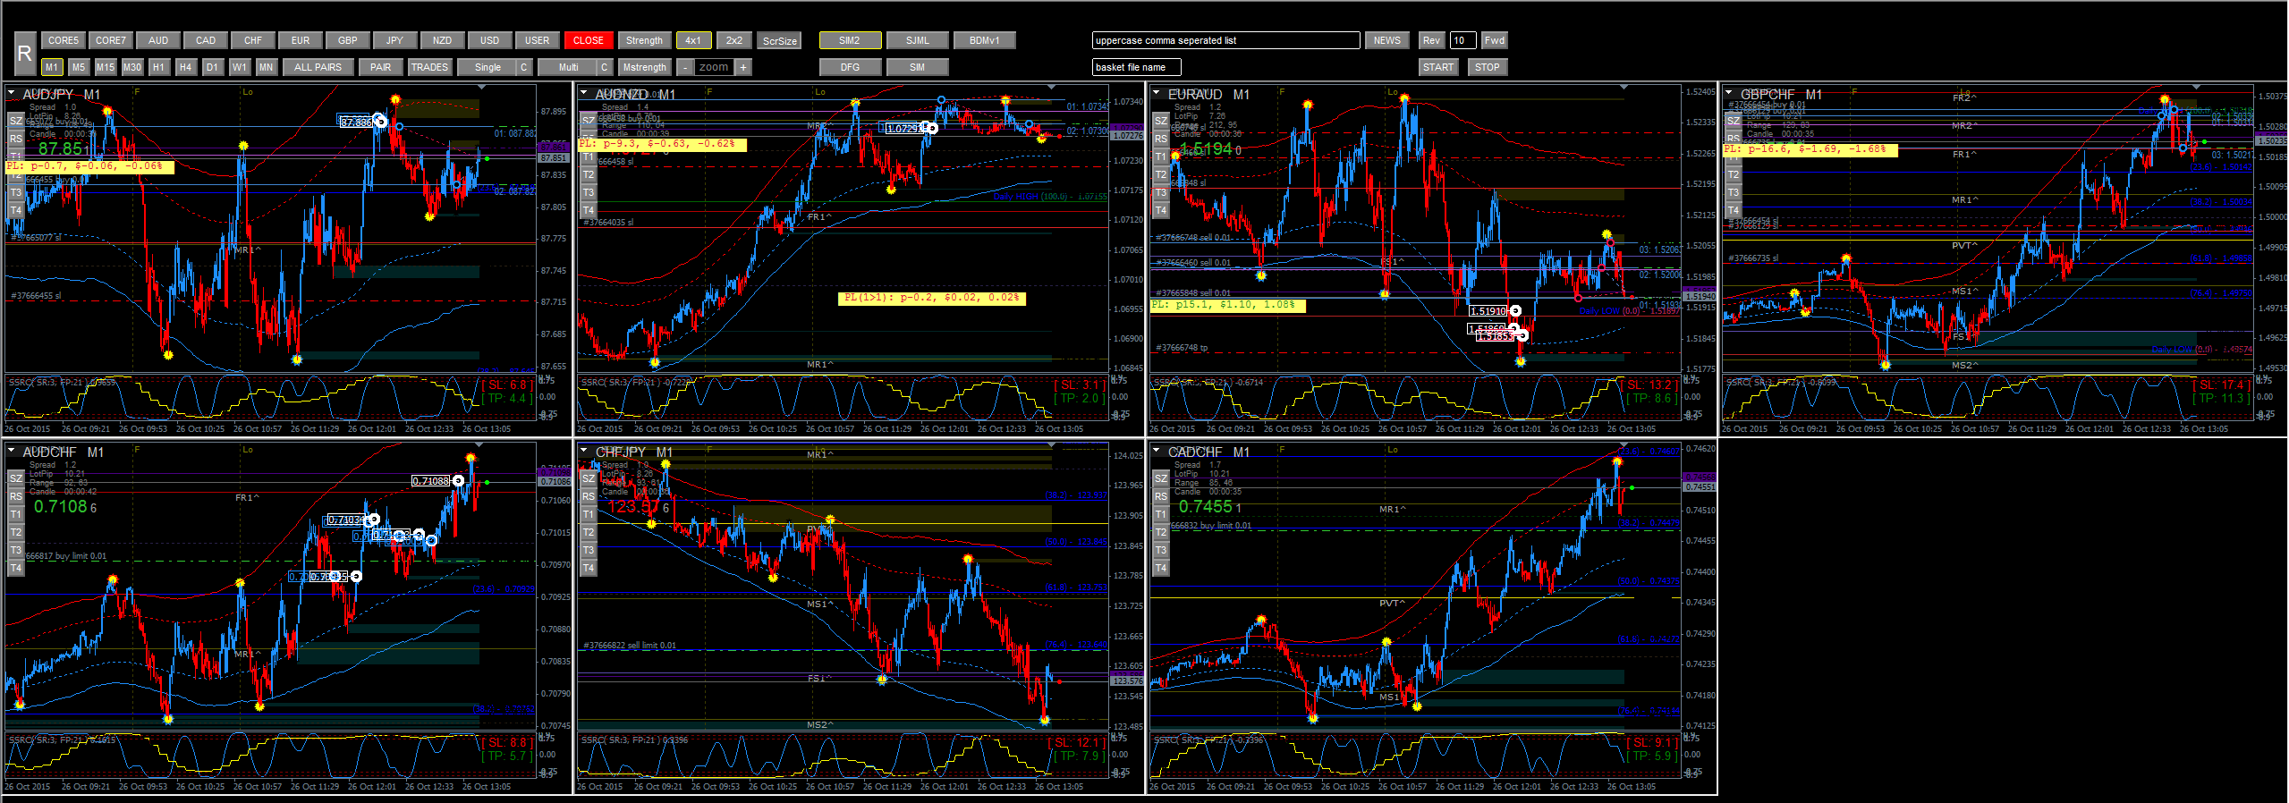The image size is (2289, 803).
Task: Show CAD currency pairs
Action: 205,40
